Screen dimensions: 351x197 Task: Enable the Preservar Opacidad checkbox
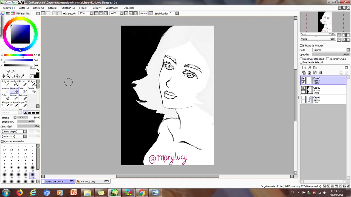coord(301,59)
